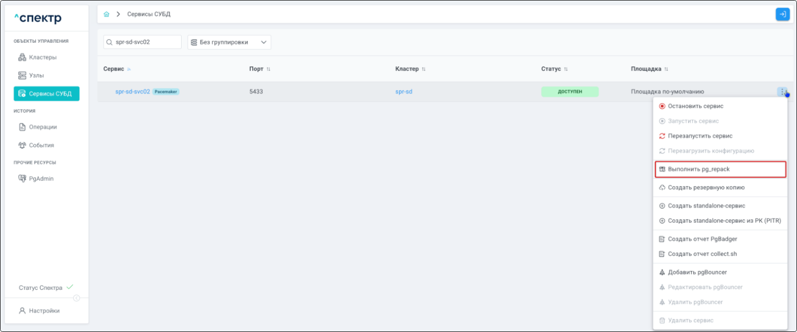797x332 pixels.
Task: Collapse the sidebar using the arrow handle
Action: coord(77,298)
